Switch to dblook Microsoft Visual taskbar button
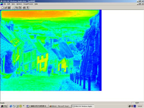144x108 pixels. pos(60,106)
